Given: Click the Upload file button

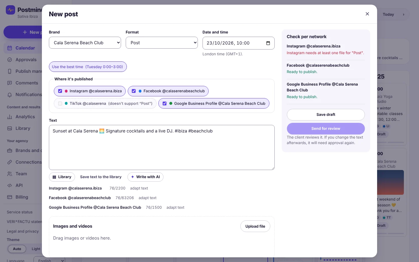Looking at the screenshot, I should 255,226.
